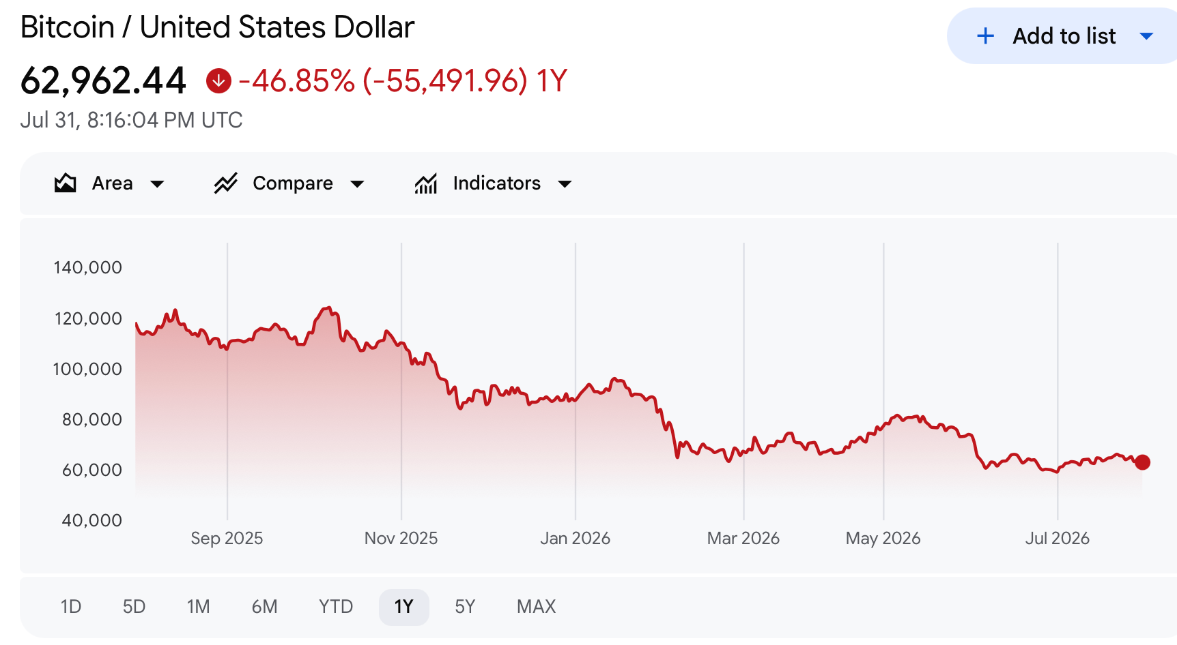Click the red current-price dot on the chart
1177x645 pixels.
(x=1142, y=462)
